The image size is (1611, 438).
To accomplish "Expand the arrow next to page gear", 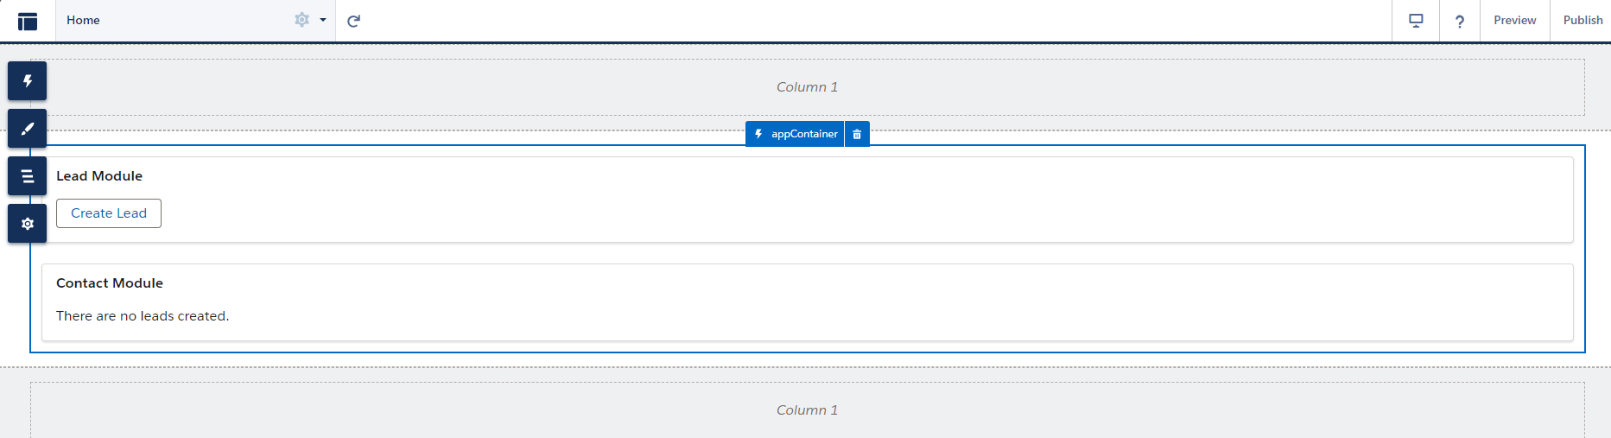I will tap(323, 20).
